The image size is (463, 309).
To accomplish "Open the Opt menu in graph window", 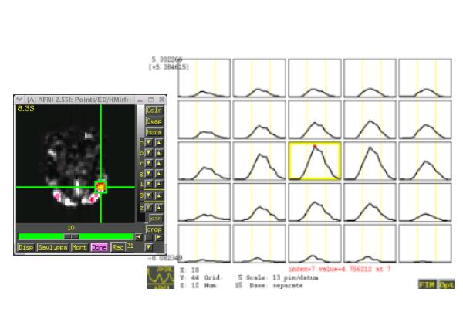I will (x=446, y=284).
